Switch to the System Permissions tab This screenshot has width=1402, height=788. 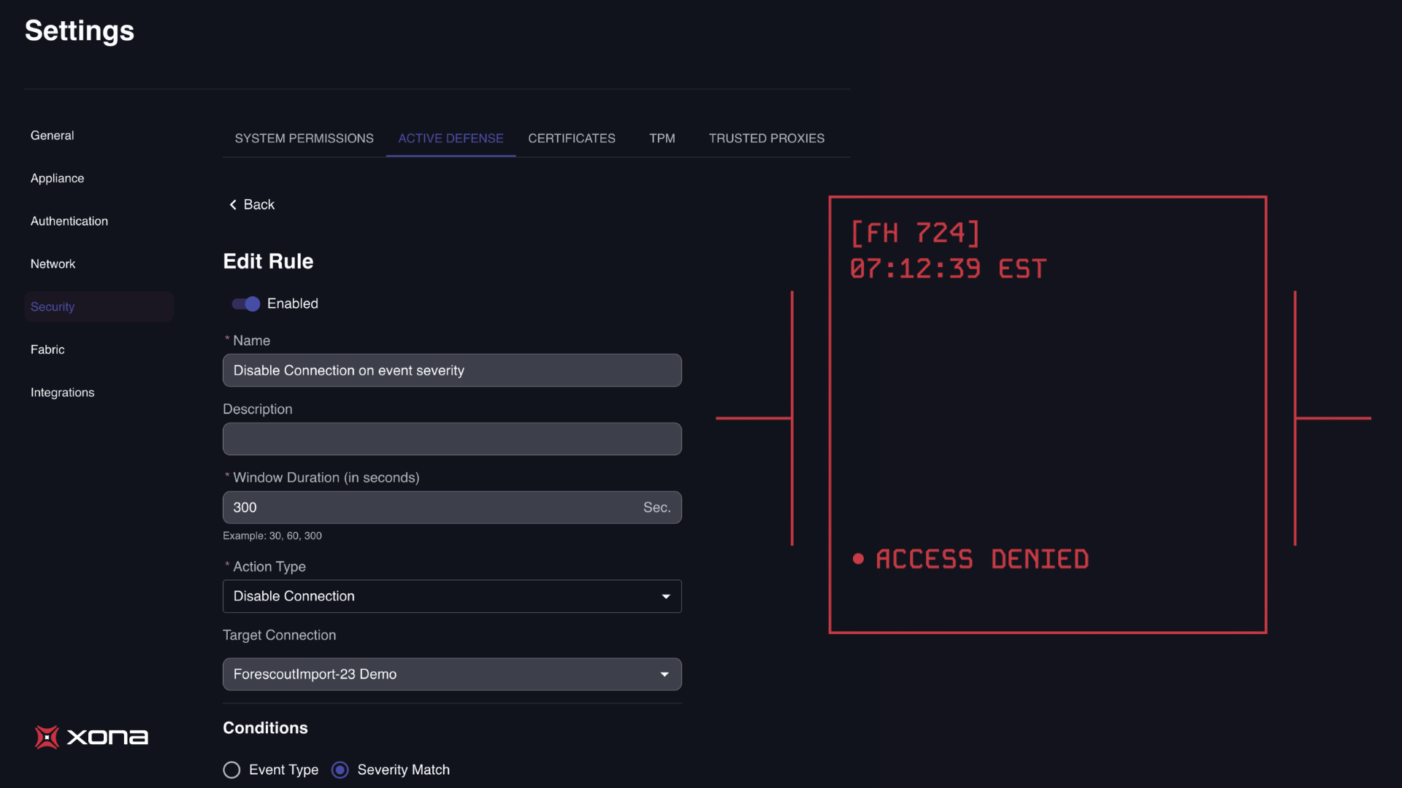coord(304,139)
